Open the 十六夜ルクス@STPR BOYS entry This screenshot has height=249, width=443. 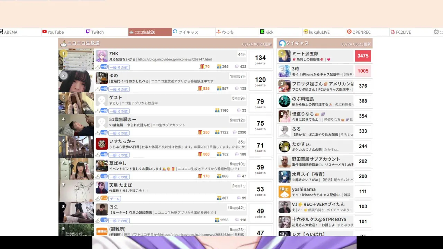tap(323, 222)
